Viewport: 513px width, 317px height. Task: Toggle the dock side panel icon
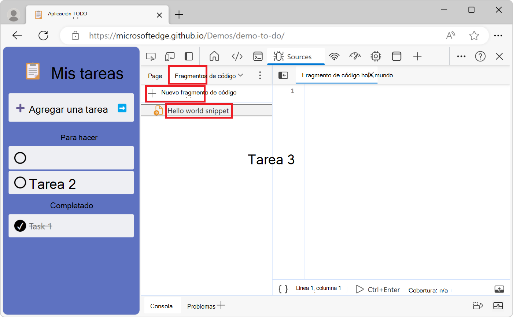coord(189,57)
